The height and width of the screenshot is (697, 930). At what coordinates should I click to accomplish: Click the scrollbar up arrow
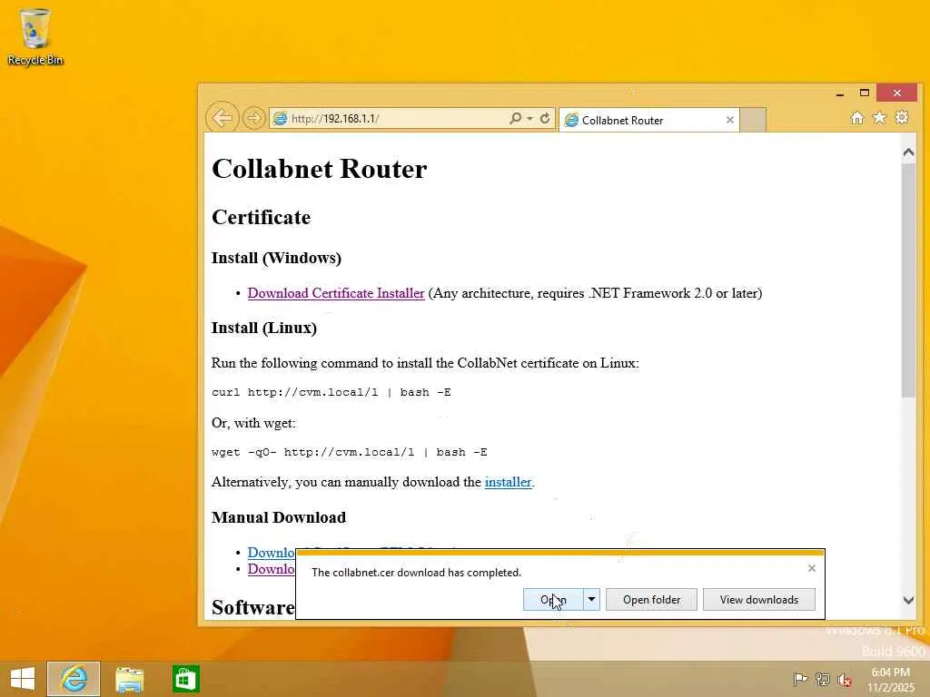coord(908,152)
